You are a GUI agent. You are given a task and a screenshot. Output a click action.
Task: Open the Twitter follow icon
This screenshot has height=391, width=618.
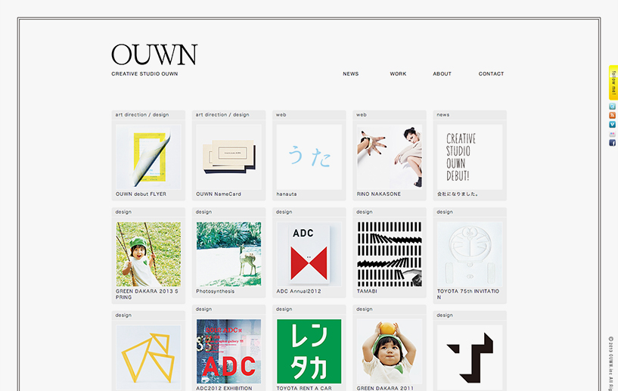[612, 107]
